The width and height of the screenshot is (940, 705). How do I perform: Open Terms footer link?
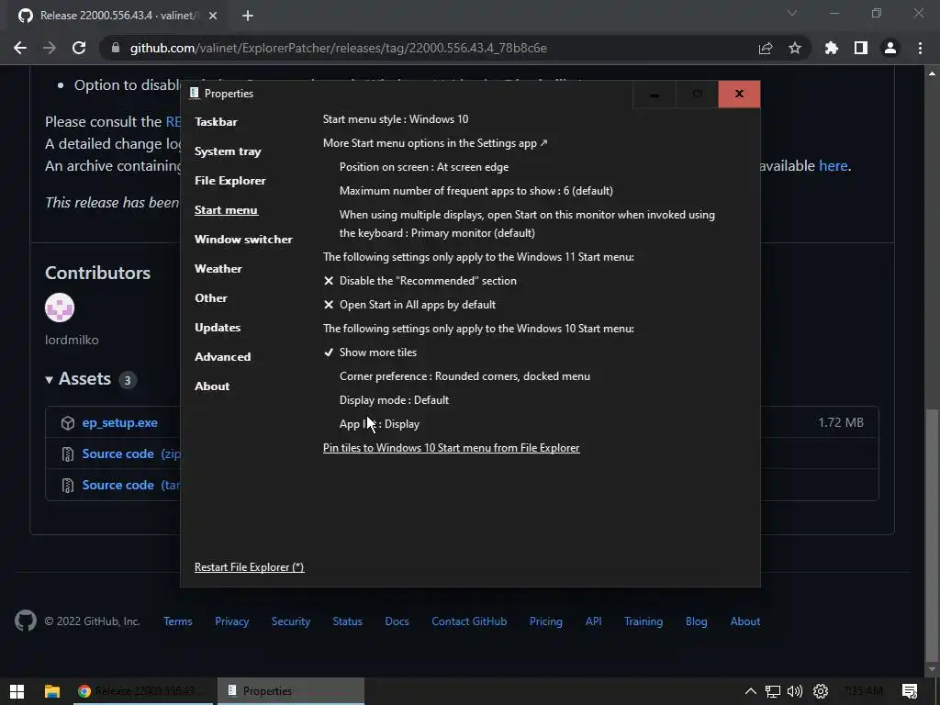178,621
